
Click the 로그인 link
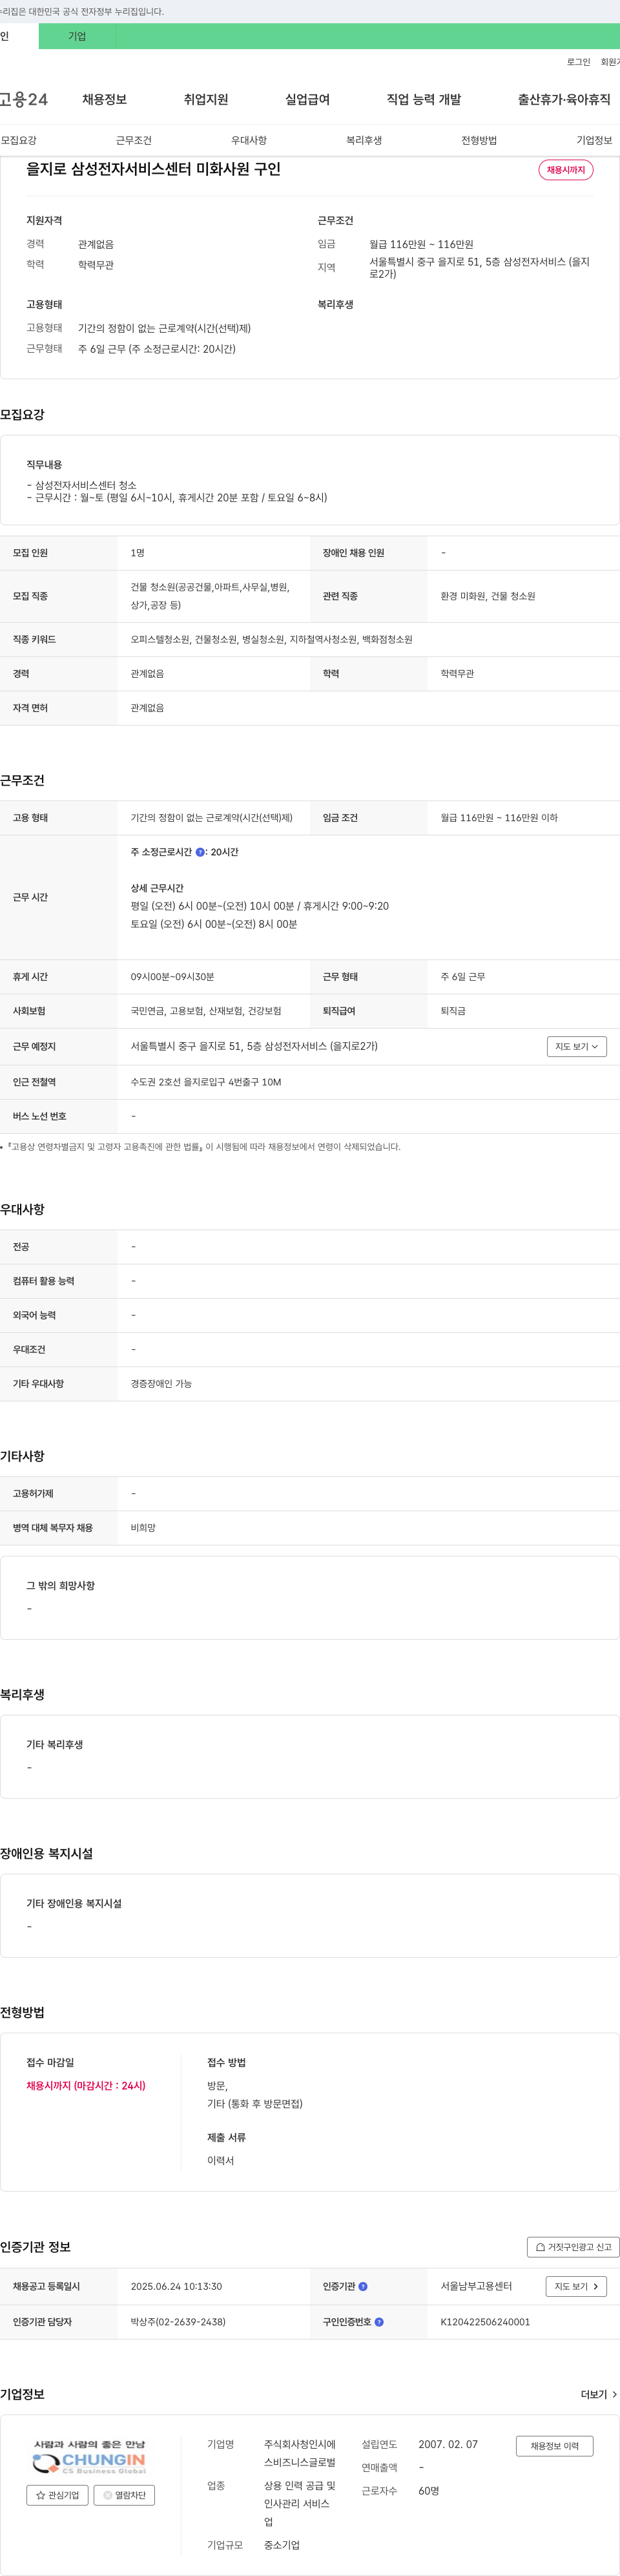pyautogui.click(x=578, y=62)
